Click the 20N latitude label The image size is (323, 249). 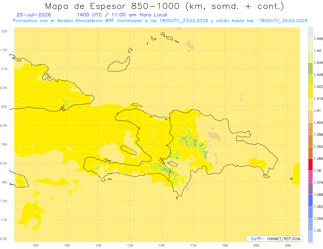coord(4,107)
